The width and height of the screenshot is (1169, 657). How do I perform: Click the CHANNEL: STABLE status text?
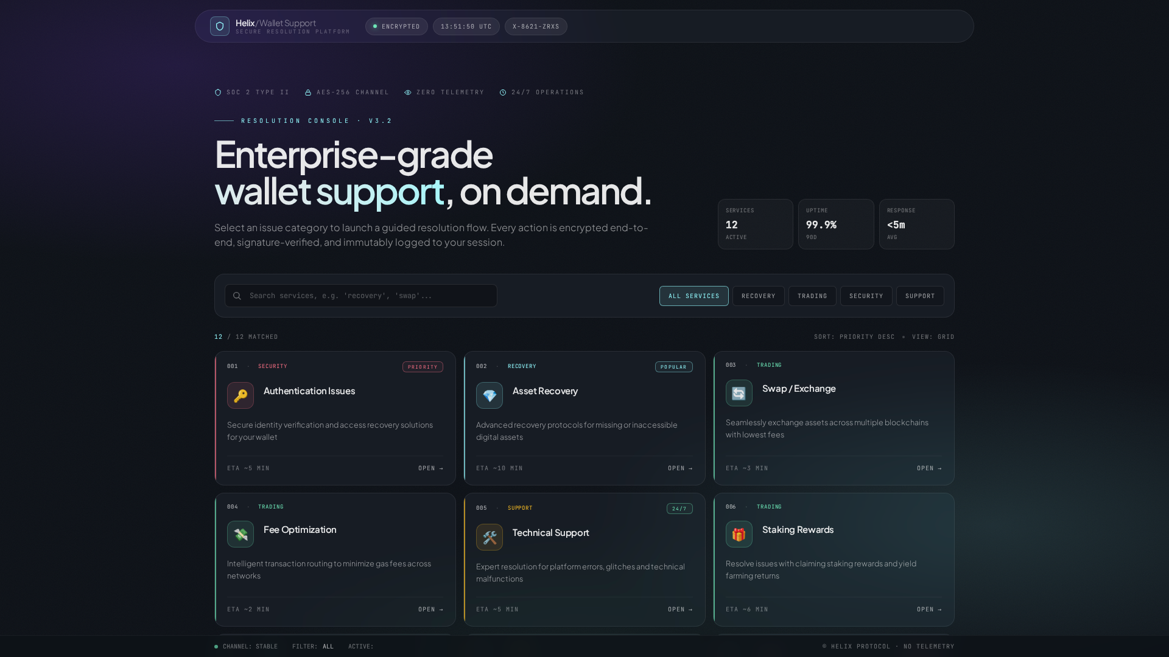250,647
